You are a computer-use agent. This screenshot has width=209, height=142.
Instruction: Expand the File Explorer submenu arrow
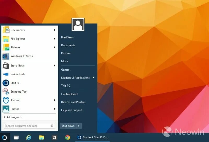(x=55, y=39)
